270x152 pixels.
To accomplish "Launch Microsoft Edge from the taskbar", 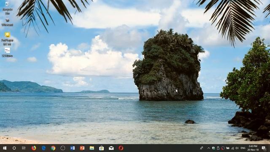I will (x=43, y=148).
